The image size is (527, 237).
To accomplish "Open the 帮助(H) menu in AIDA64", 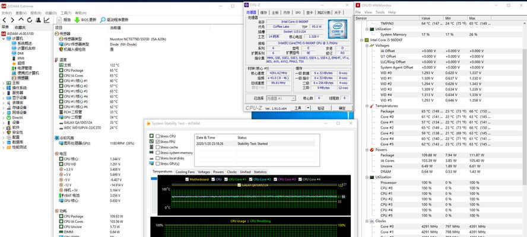I will pos(81,13).
